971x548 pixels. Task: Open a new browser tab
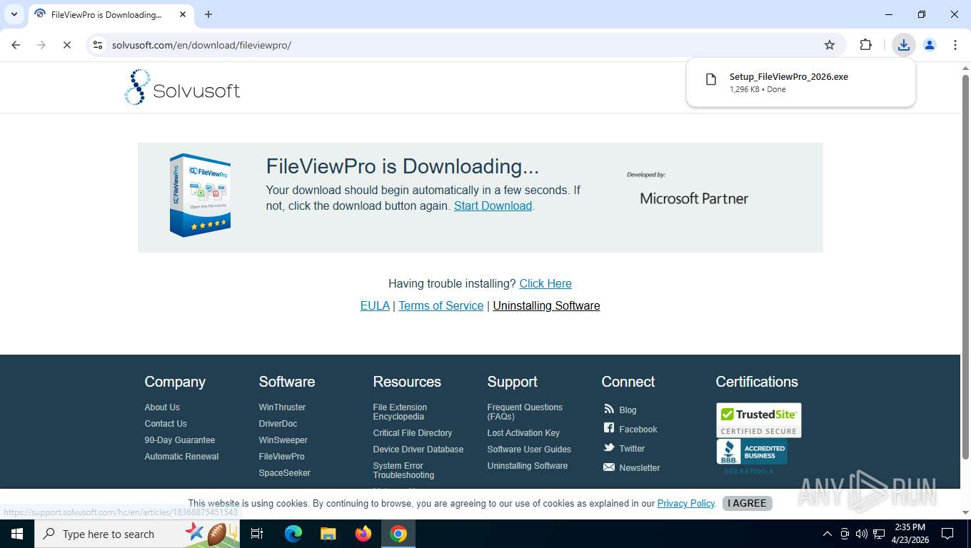[208, 14]
